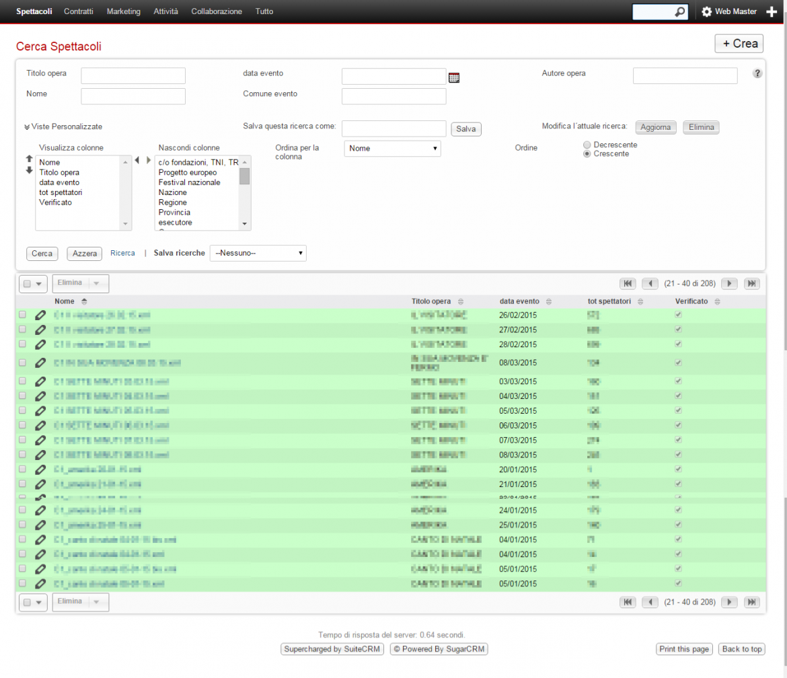The image size is (787, 678).
Task: Go to previous page in top pagination
Action: pos(650,284)
